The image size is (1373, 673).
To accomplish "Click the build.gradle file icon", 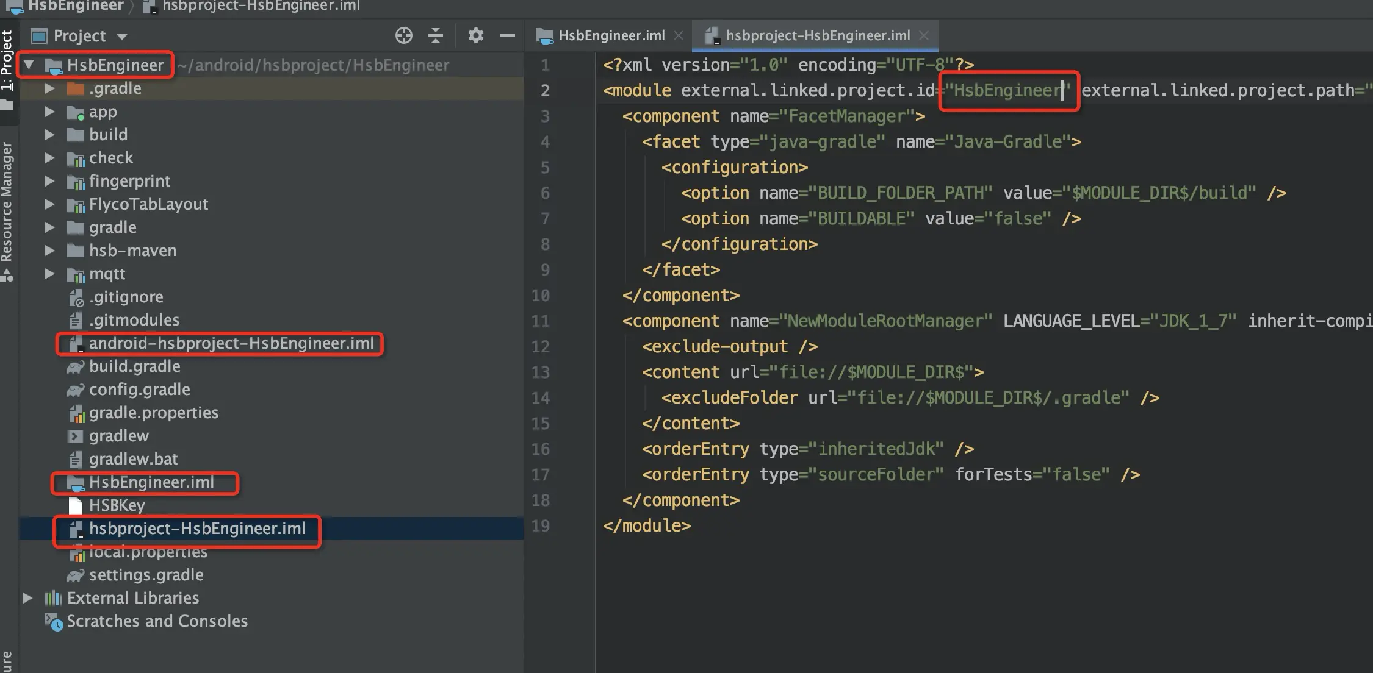I will click(75, 367).
